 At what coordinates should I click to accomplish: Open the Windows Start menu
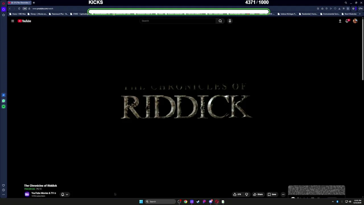pyautogui.click(x=141, y=202)
